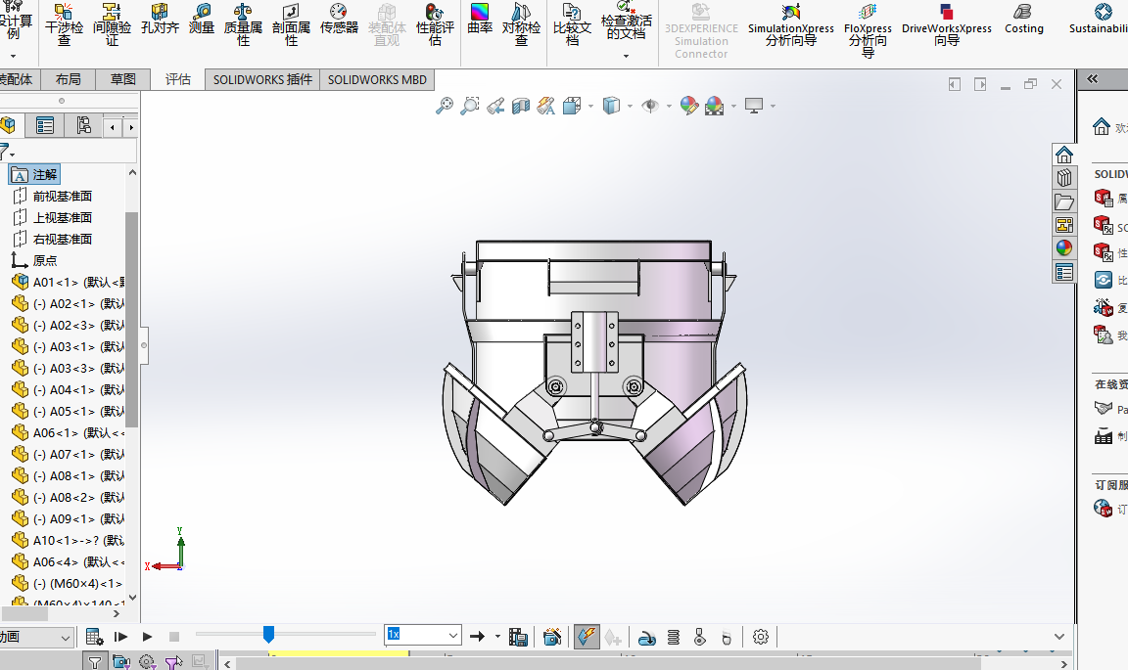The width and height of the screenshot is (1128, 670).
Task: Open motion study properties gear
Action: tap(761, 637)
